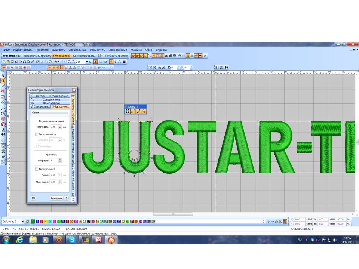
Task: Open the Colorway 1 dropdown
Action: click(23, 222)
